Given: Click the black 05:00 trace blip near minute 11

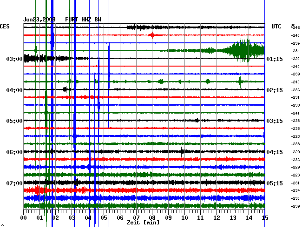Looking at the screenshot, I should pos(197,121).
